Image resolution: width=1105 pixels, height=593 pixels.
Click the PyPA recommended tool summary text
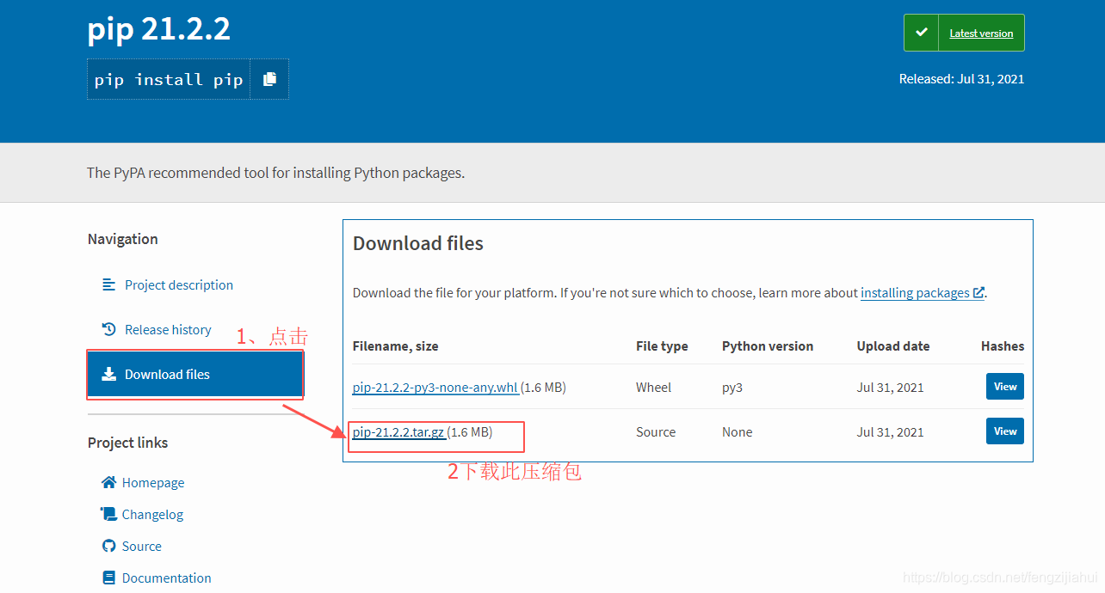pos(275,173)
